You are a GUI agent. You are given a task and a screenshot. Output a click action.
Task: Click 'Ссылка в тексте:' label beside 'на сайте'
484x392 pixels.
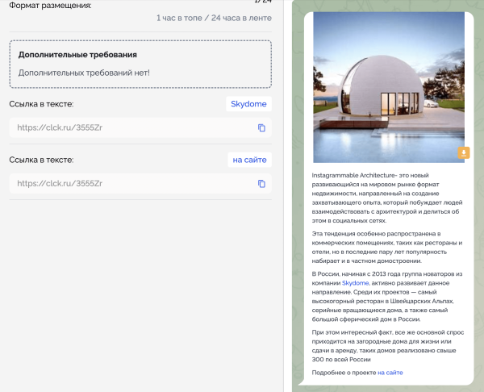pyautogui.click(x=41, y=160)
